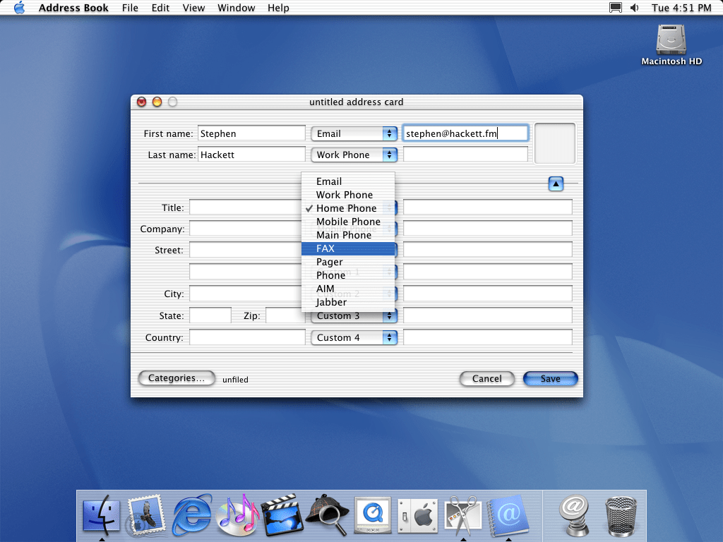Launch Mail stamp icon in dock
Viewport: 723px width, 542px height.
146,514
